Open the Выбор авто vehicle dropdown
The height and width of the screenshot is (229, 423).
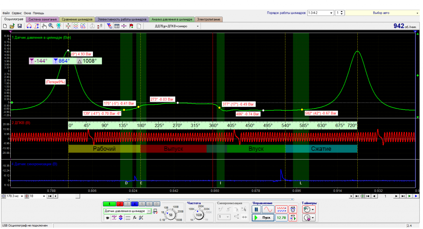tap(382, 13)
